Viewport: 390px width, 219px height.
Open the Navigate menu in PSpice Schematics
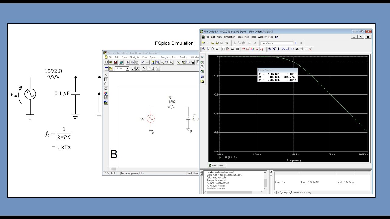pyautogui.click(x=135, y=57)
